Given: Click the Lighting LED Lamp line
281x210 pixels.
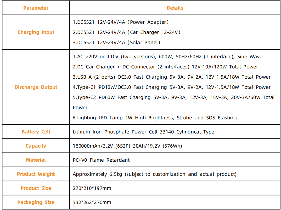Looking at the screenshot, I should 155,118.
